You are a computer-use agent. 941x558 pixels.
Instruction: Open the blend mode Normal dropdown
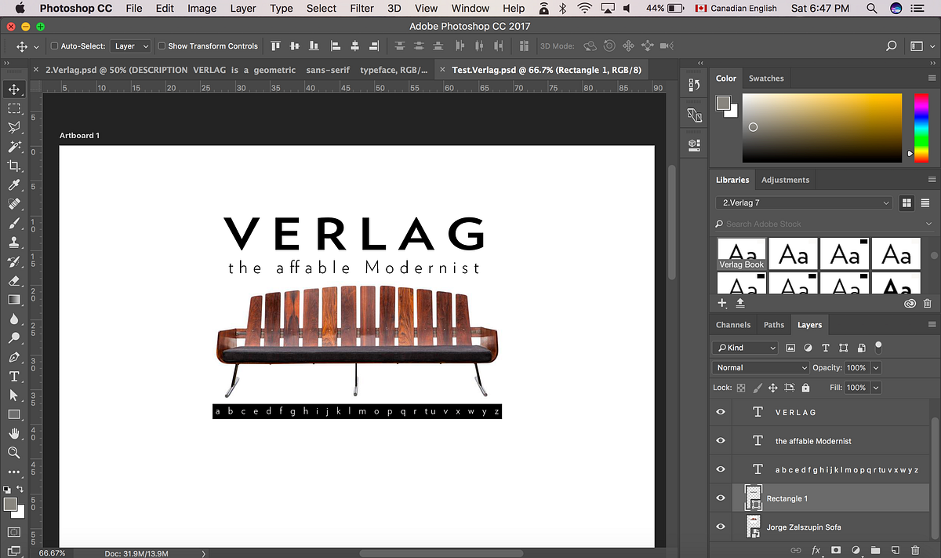click(761, 367)
